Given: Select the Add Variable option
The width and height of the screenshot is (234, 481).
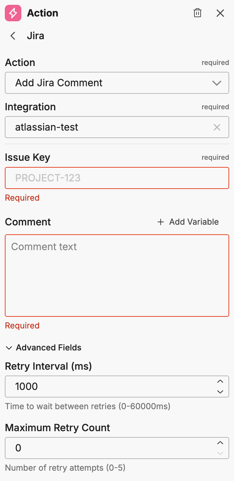Looking at the screenshot, I should point(193,222).
